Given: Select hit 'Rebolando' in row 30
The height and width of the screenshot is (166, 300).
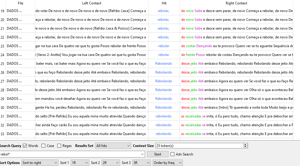Looking at the screenshot, I should coord(164,107).
